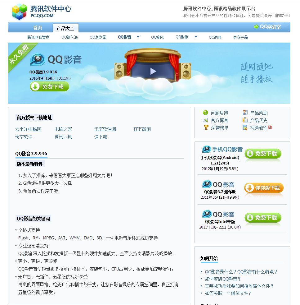Expand the QQ影像 dropdown arrow

point(196,37)
